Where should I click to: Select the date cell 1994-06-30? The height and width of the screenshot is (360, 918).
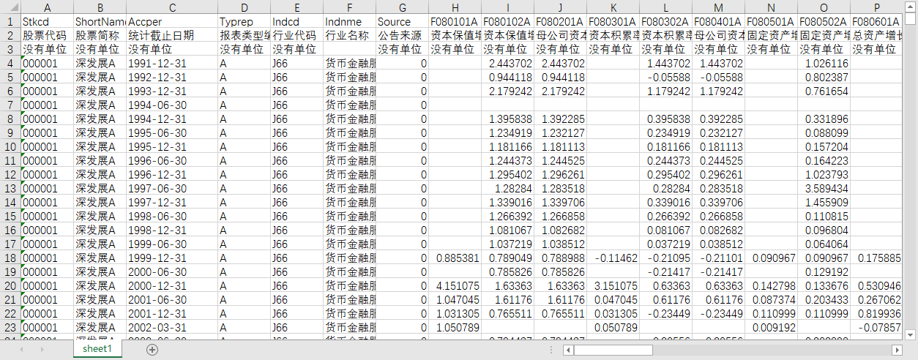tap(172, 105)
